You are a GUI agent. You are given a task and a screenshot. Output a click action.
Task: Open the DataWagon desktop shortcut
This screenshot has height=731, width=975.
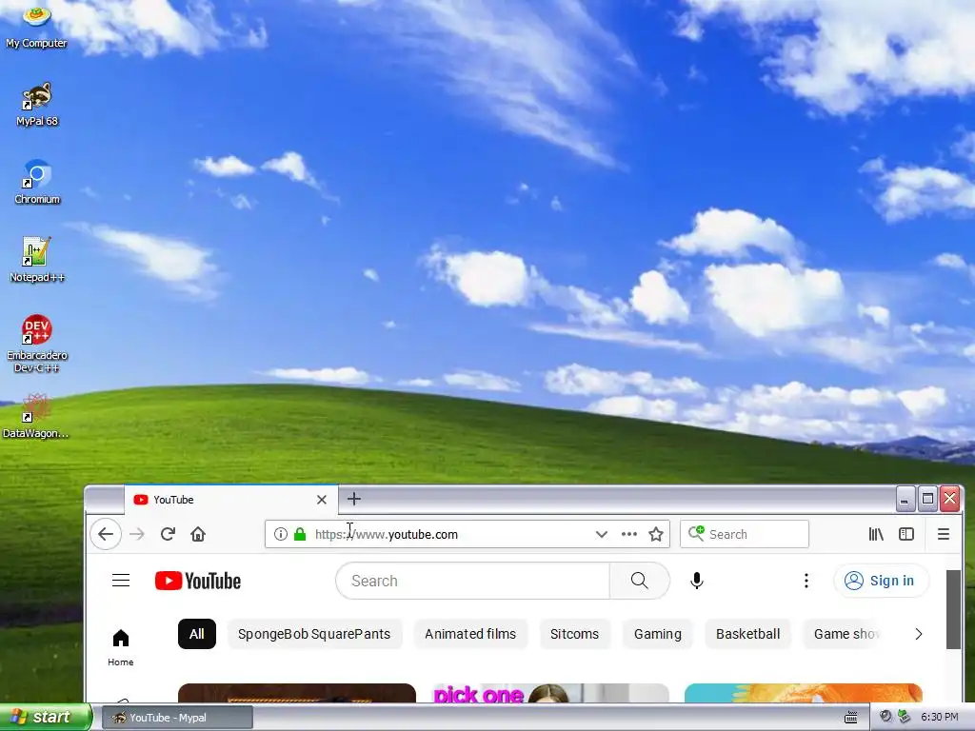tap(35, 416)
